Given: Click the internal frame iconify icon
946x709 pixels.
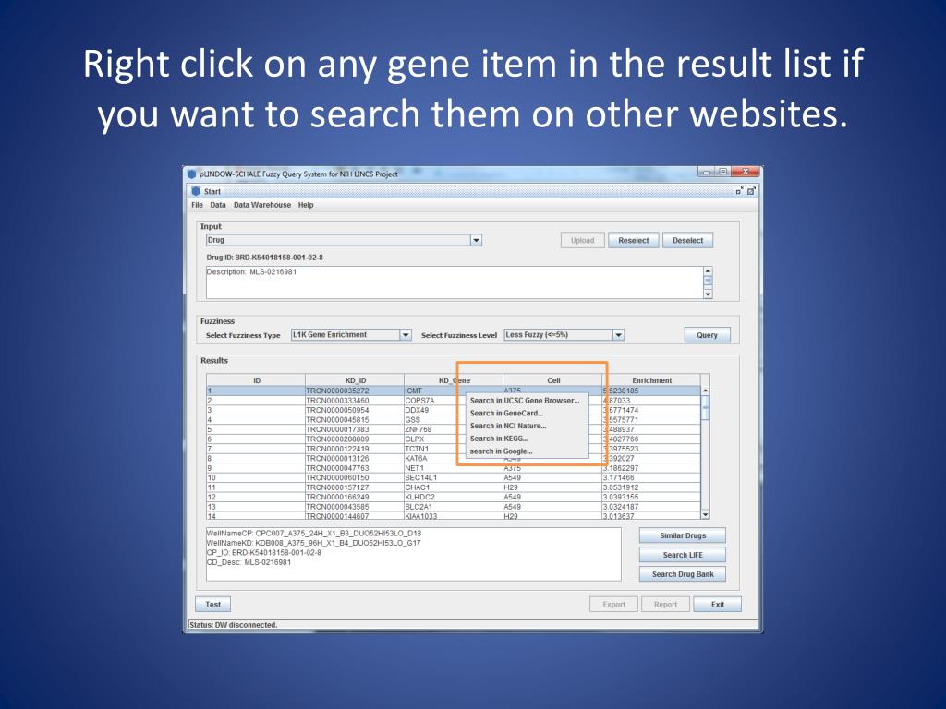Looking at the screenshot, I should [x=740, y=190].
